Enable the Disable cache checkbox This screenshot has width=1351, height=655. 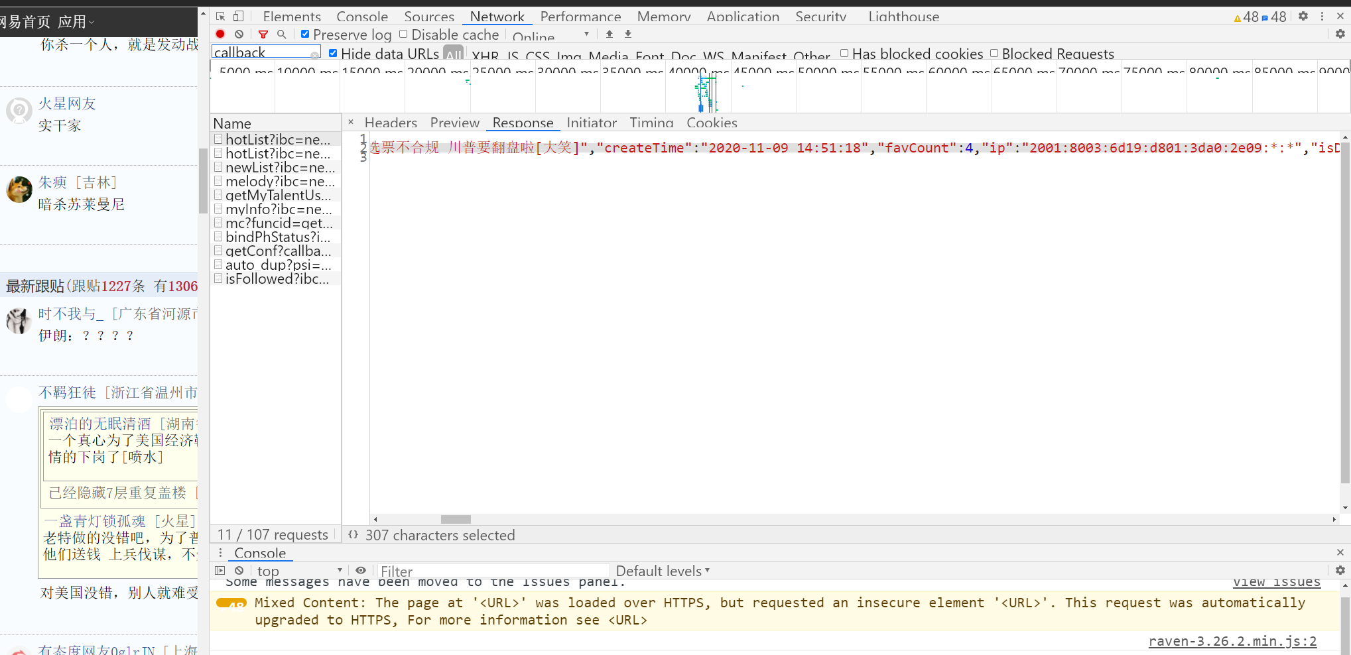point(403,33)
